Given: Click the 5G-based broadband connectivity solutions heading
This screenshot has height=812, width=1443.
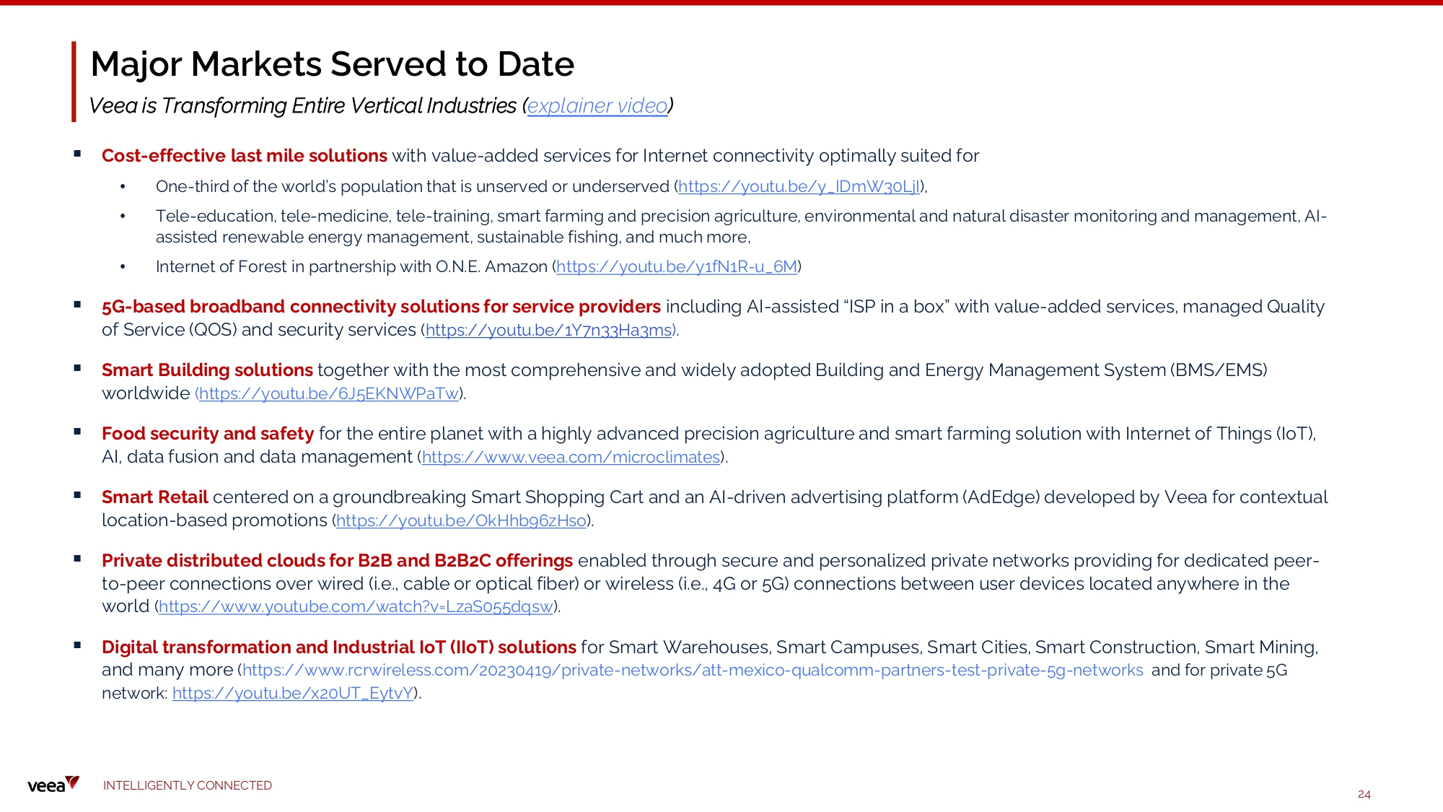Looking at the screenshot, I should (x=381, y=307).
